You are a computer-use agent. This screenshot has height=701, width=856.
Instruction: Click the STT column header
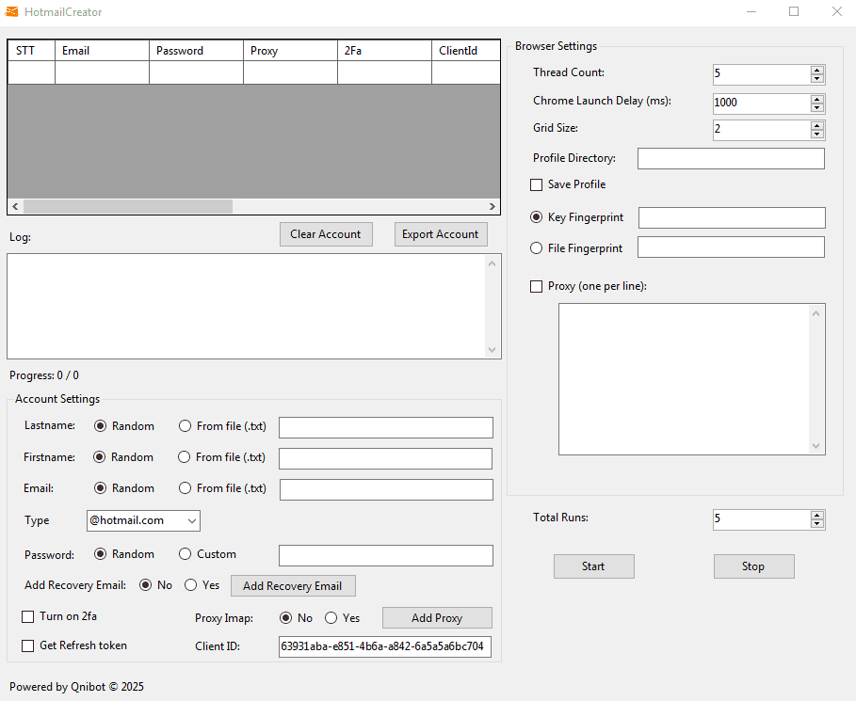[31, 51]
